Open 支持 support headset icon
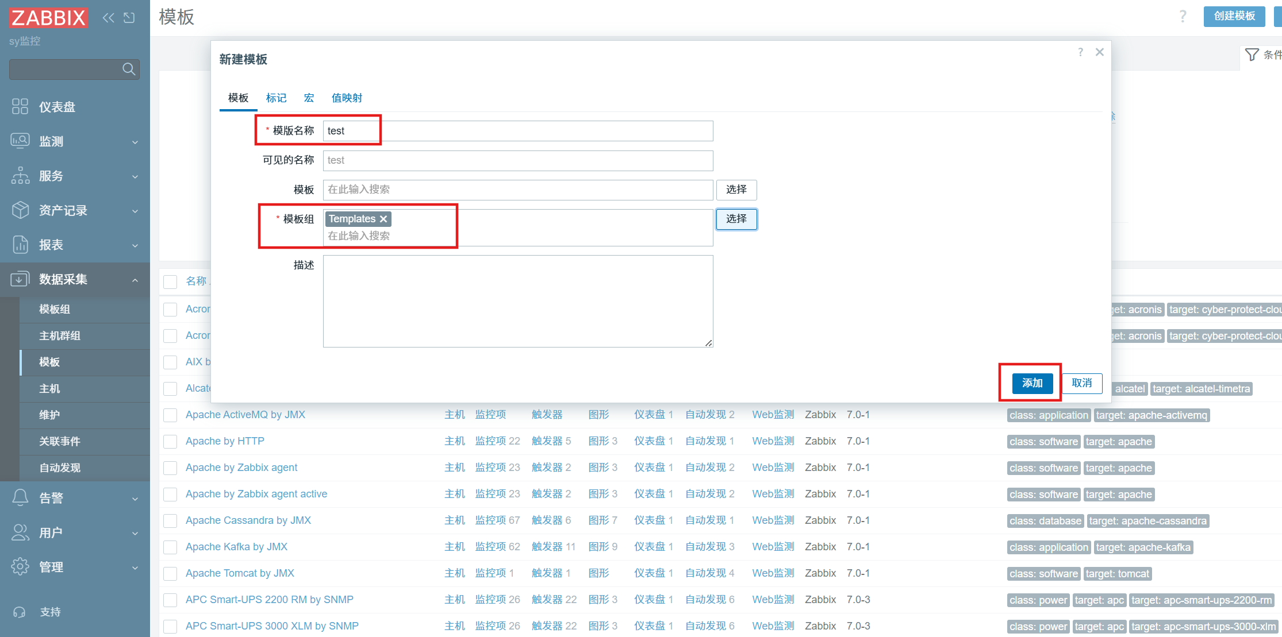 coord(20,612)
